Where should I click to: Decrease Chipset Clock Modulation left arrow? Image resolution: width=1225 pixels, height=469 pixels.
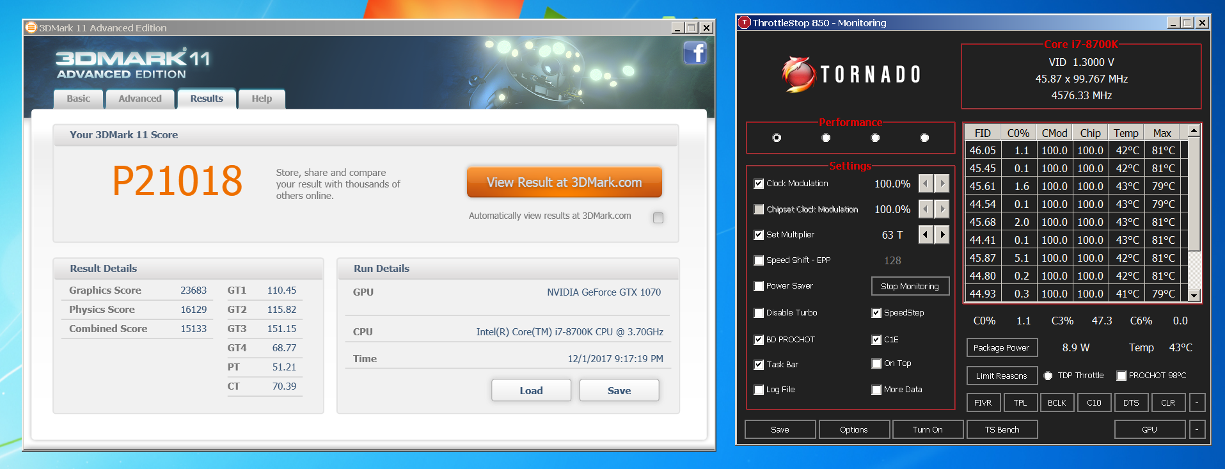click(926, 209)
